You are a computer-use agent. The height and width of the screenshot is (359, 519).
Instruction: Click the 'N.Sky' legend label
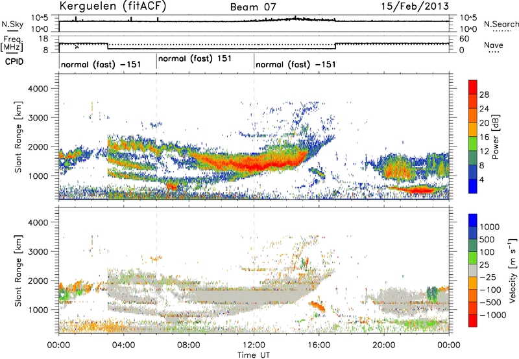(12, 24)
